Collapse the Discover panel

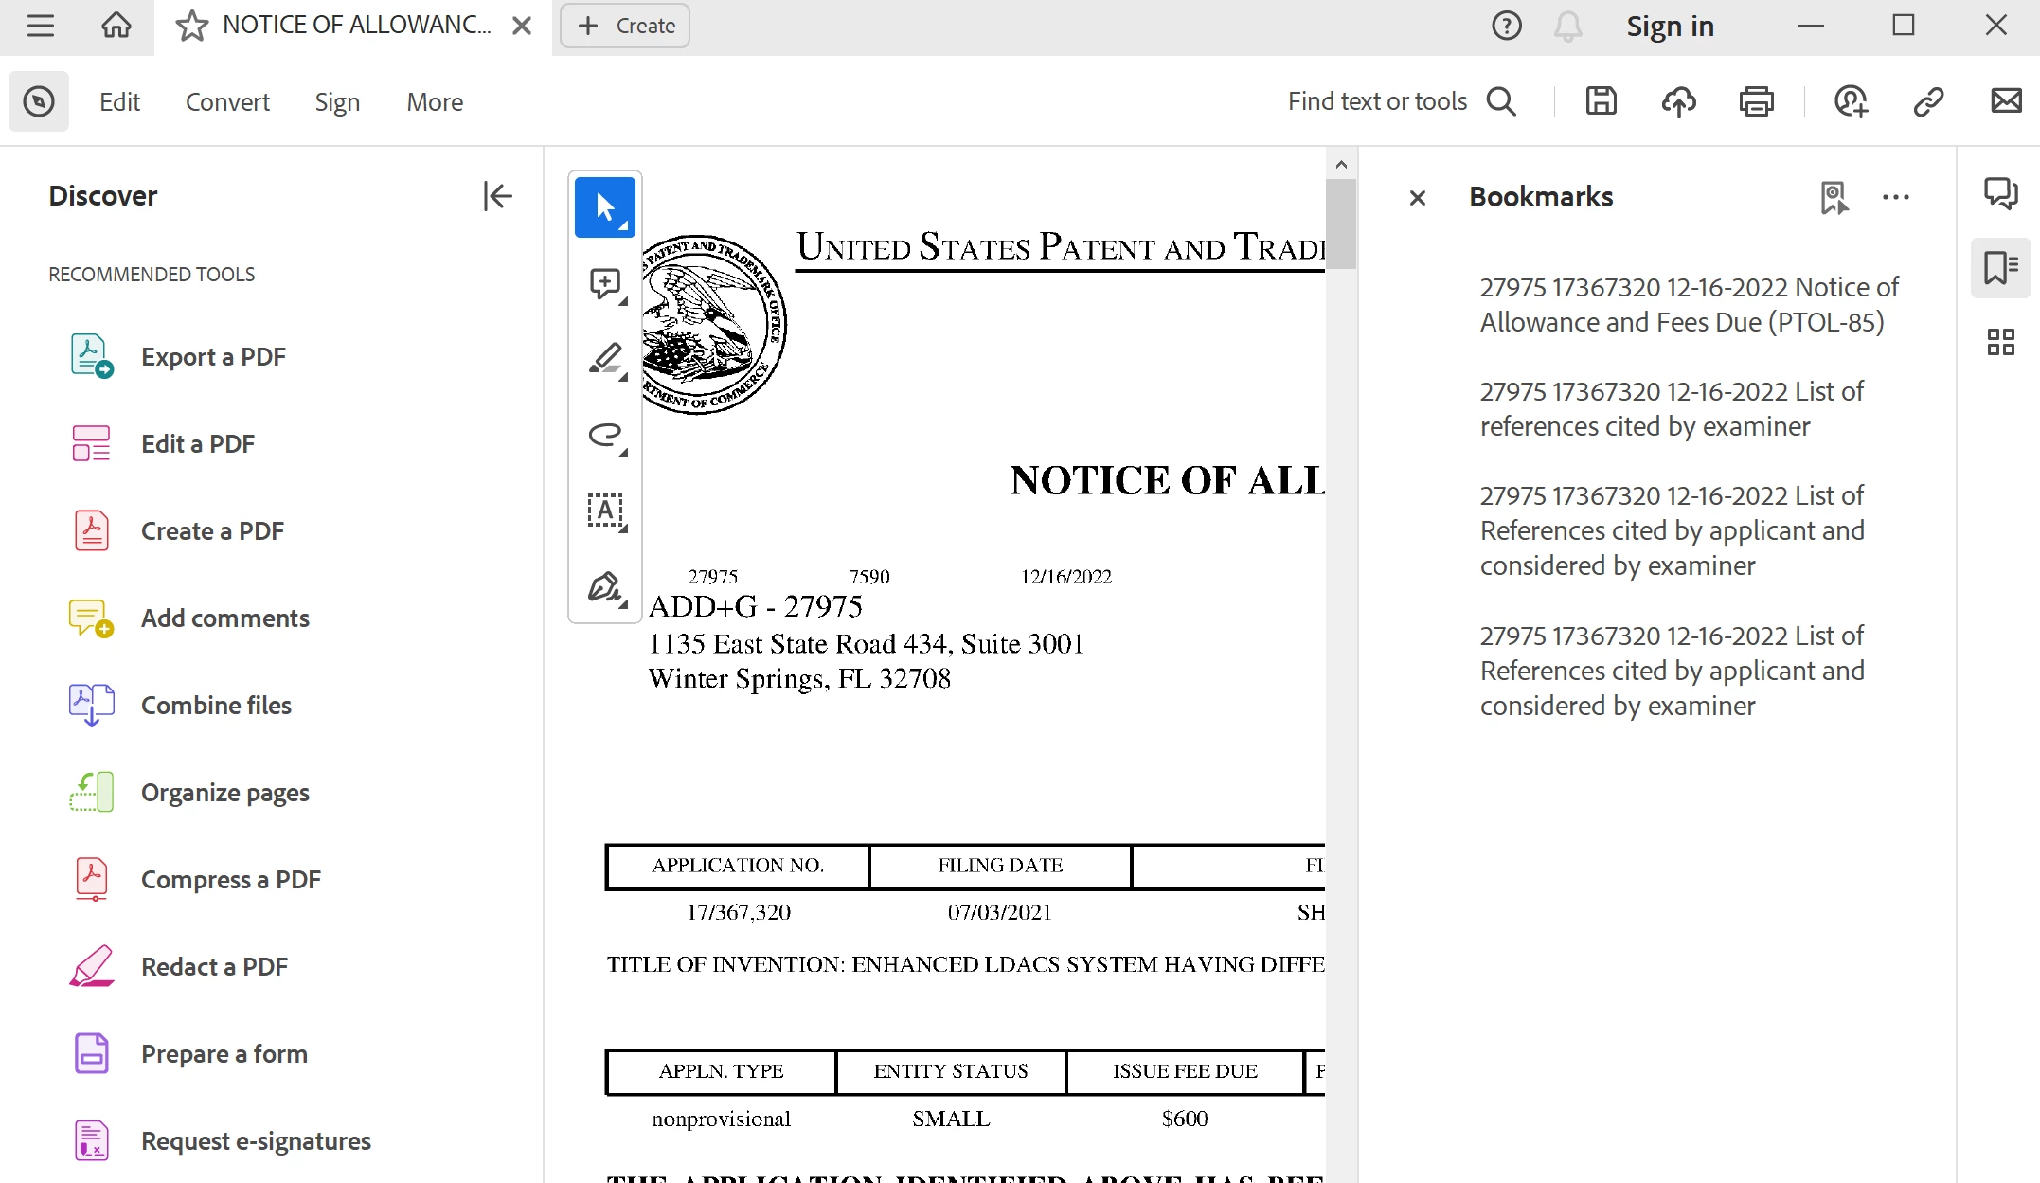tap(497, 196)
